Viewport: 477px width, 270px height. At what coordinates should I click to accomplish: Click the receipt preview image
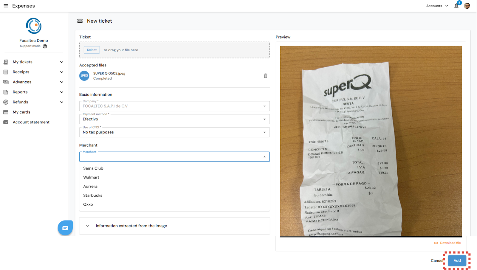coord(371,141)
